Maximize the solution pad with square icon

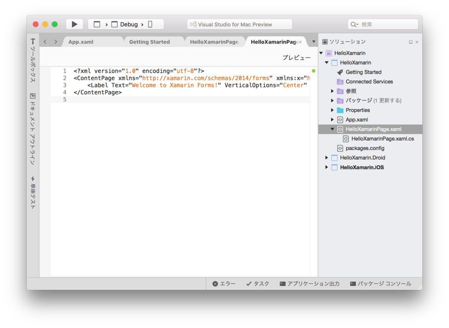tap(410, 42)
